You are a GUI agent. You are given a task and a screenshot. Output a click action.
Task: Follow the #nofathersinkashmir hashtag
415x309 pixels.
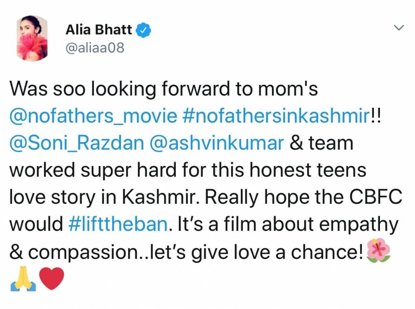[276, 117]
